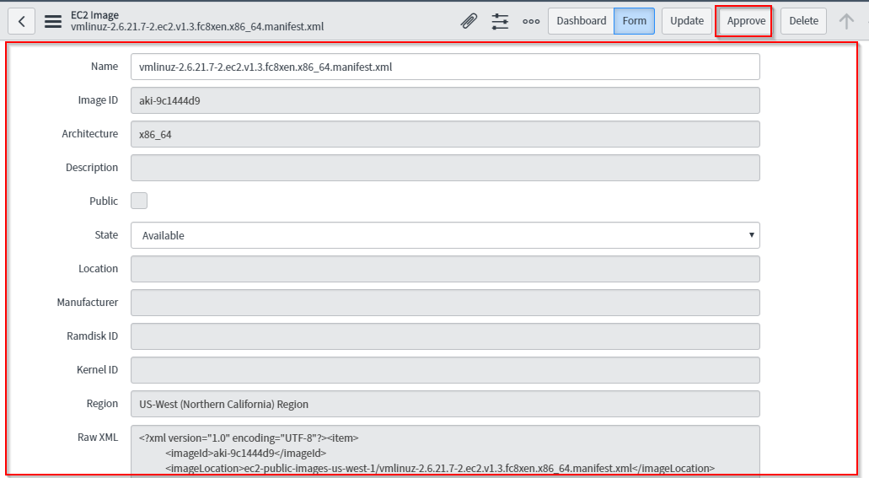Click the Ramdisk ID field

445,336
